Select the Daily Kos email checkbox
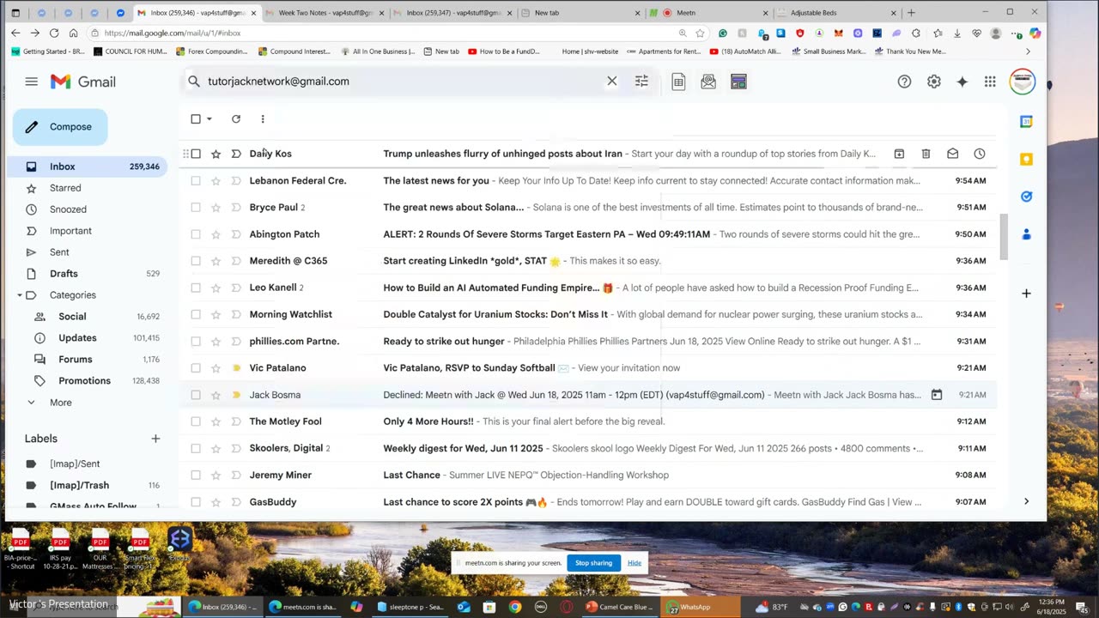 click(196, 154)
